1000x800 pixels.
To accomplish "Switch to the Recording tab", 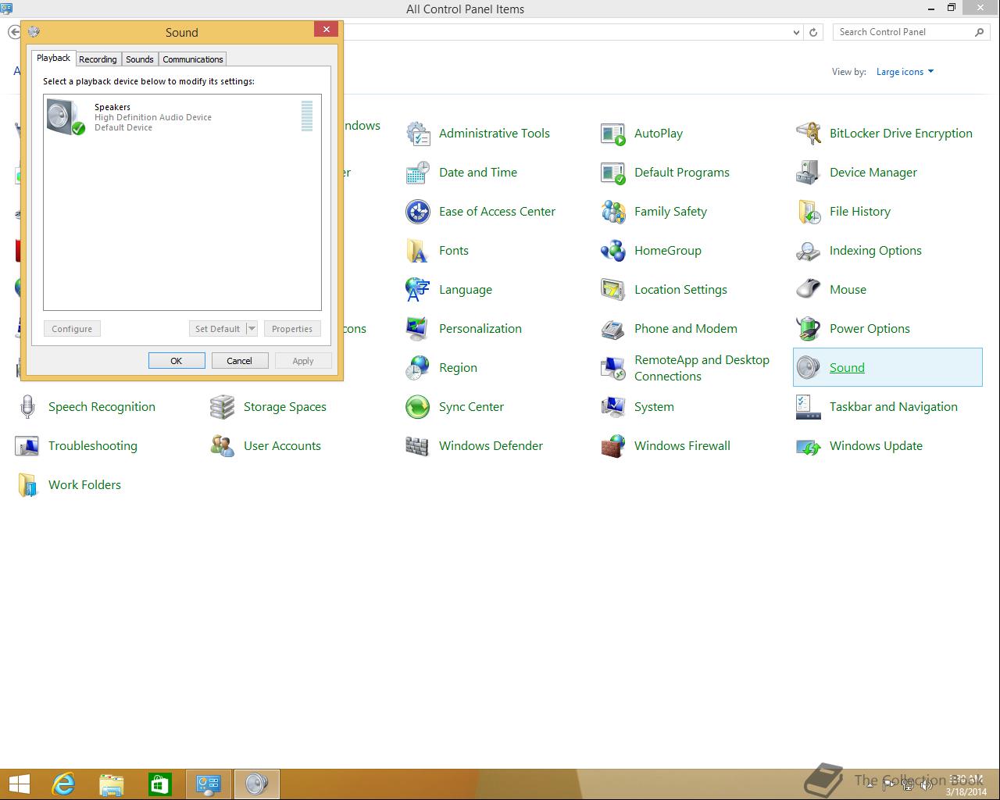I will [98, 59].
